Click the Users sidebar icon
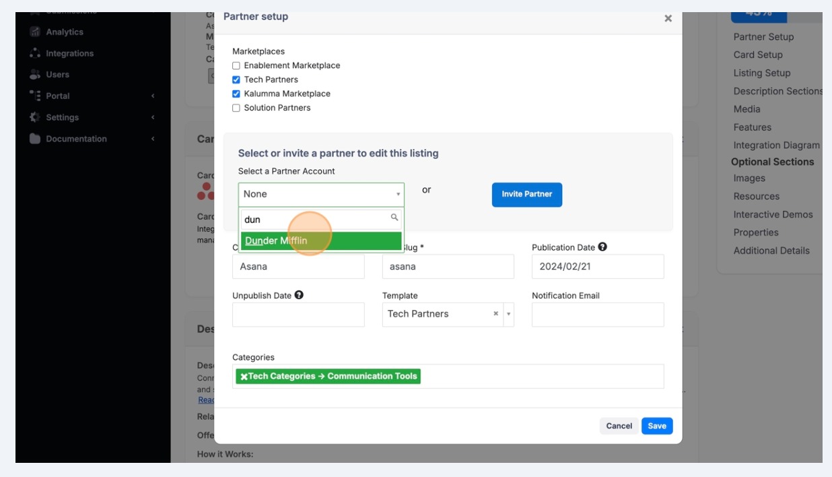The width and height of the screenshot is (832, 477). [x=35, y=74]
